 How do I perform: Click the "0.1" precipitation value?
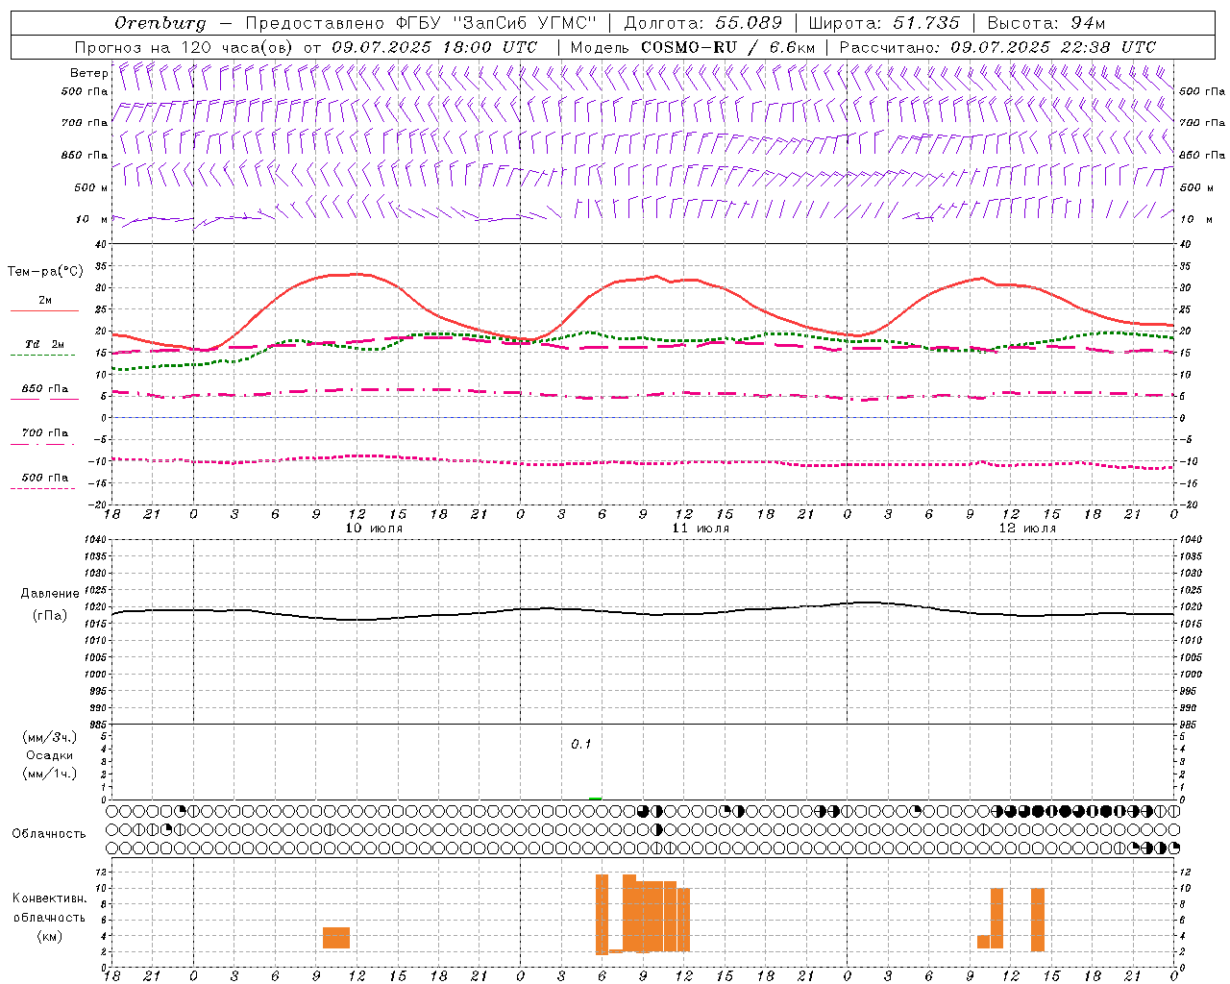point(581,745)
